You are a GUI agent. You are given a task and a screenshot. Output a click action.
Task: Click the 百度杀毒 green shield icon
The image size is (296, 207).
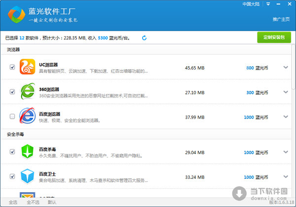(27, 151)
